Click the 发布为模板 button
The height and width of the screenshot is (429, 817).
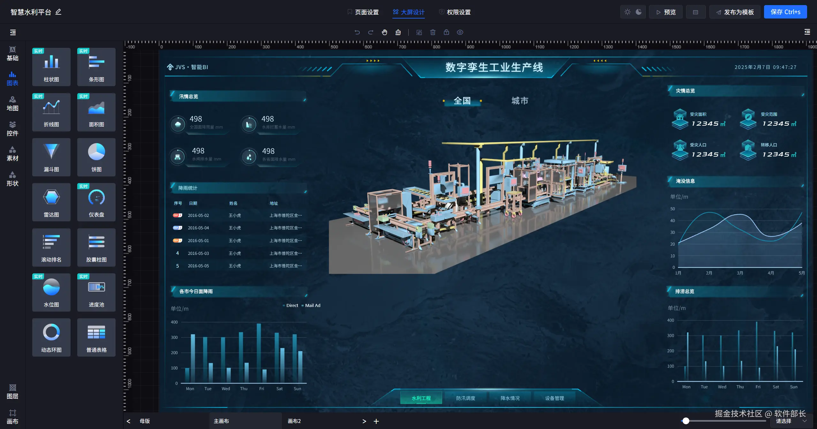(735, 12)
